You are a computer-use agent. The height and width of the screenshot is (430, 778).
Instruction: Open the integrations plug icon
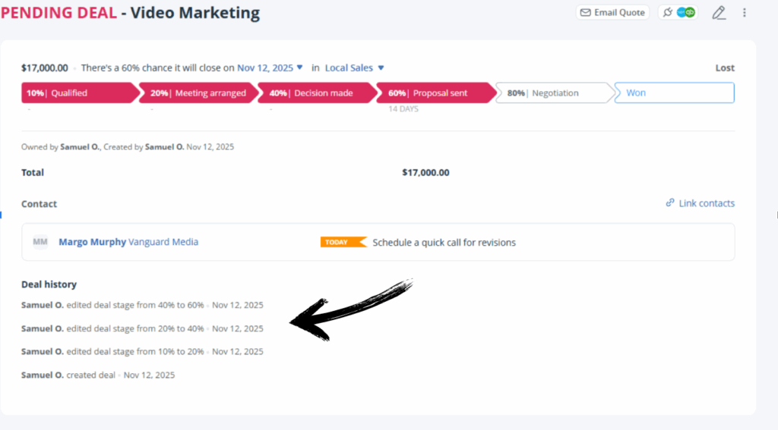pos(668,12)
